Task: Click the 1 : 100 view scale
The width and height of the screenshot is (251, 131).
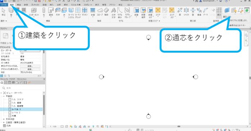Action: pyautogui.click(x=53, y=127)
